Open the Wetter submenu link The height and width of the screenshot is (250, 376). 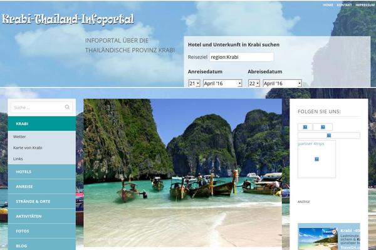[x=19, y=137]
